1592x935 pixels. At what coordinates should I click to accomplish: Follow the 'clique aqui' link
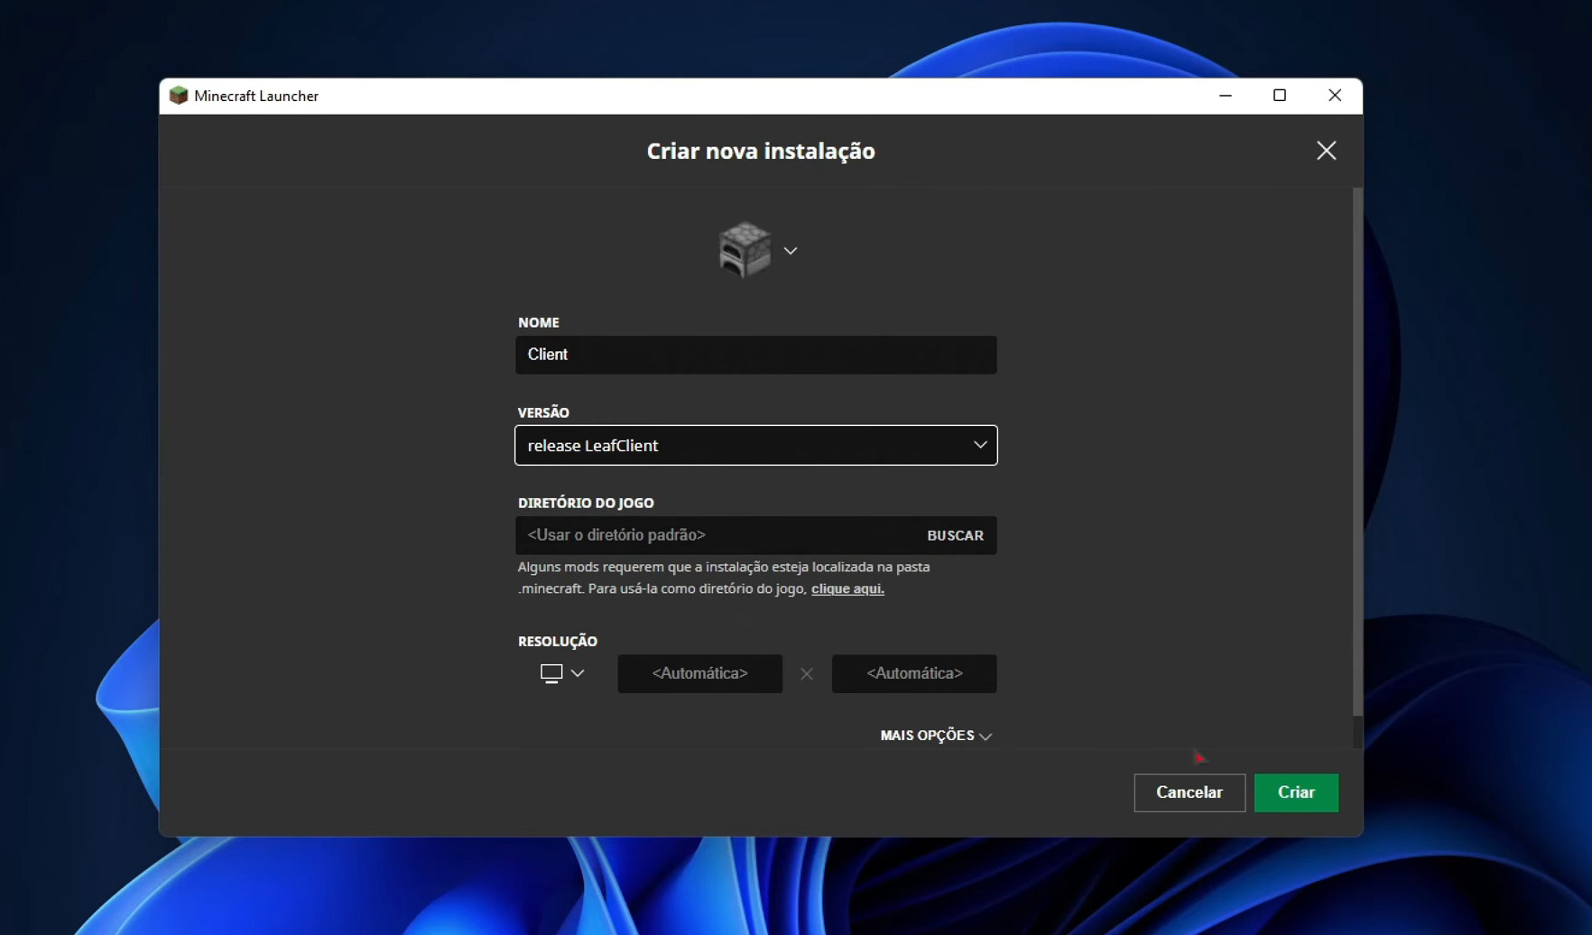[847, 588]
